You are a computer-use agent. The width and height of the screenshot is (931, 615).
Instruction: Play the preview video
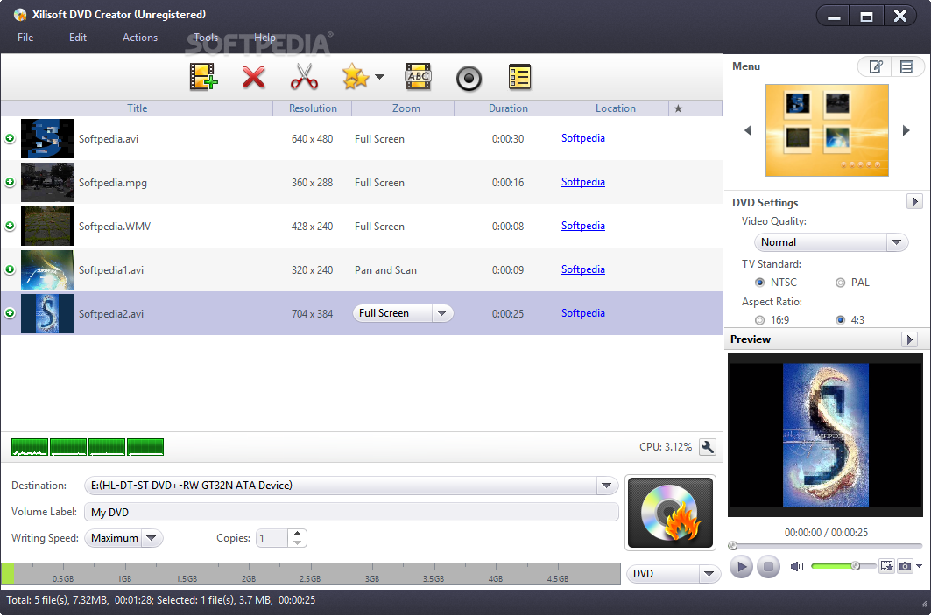[x=741, y=566]
